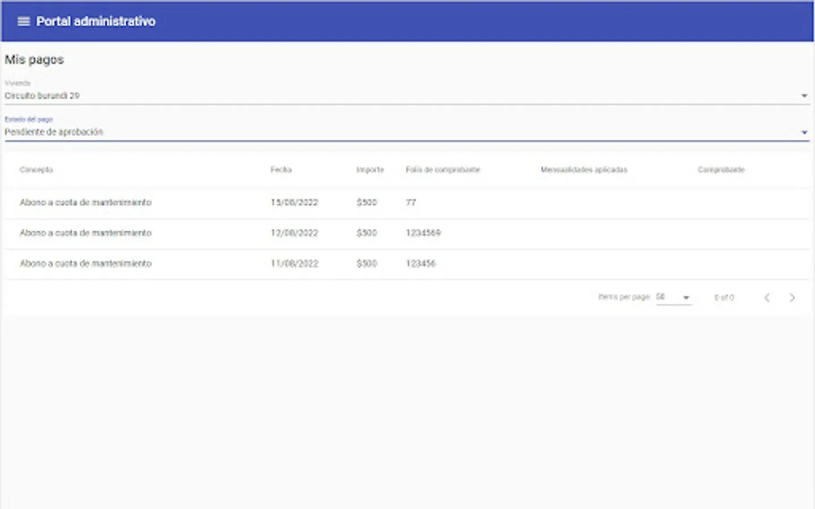
Task: Click the 0 of 0 paginator range label
Action: click(724, 297)
